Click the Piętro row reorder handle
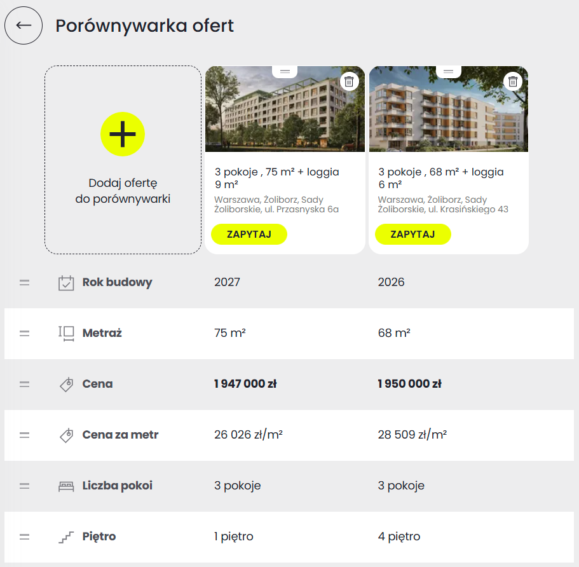 tap(24, 536)
